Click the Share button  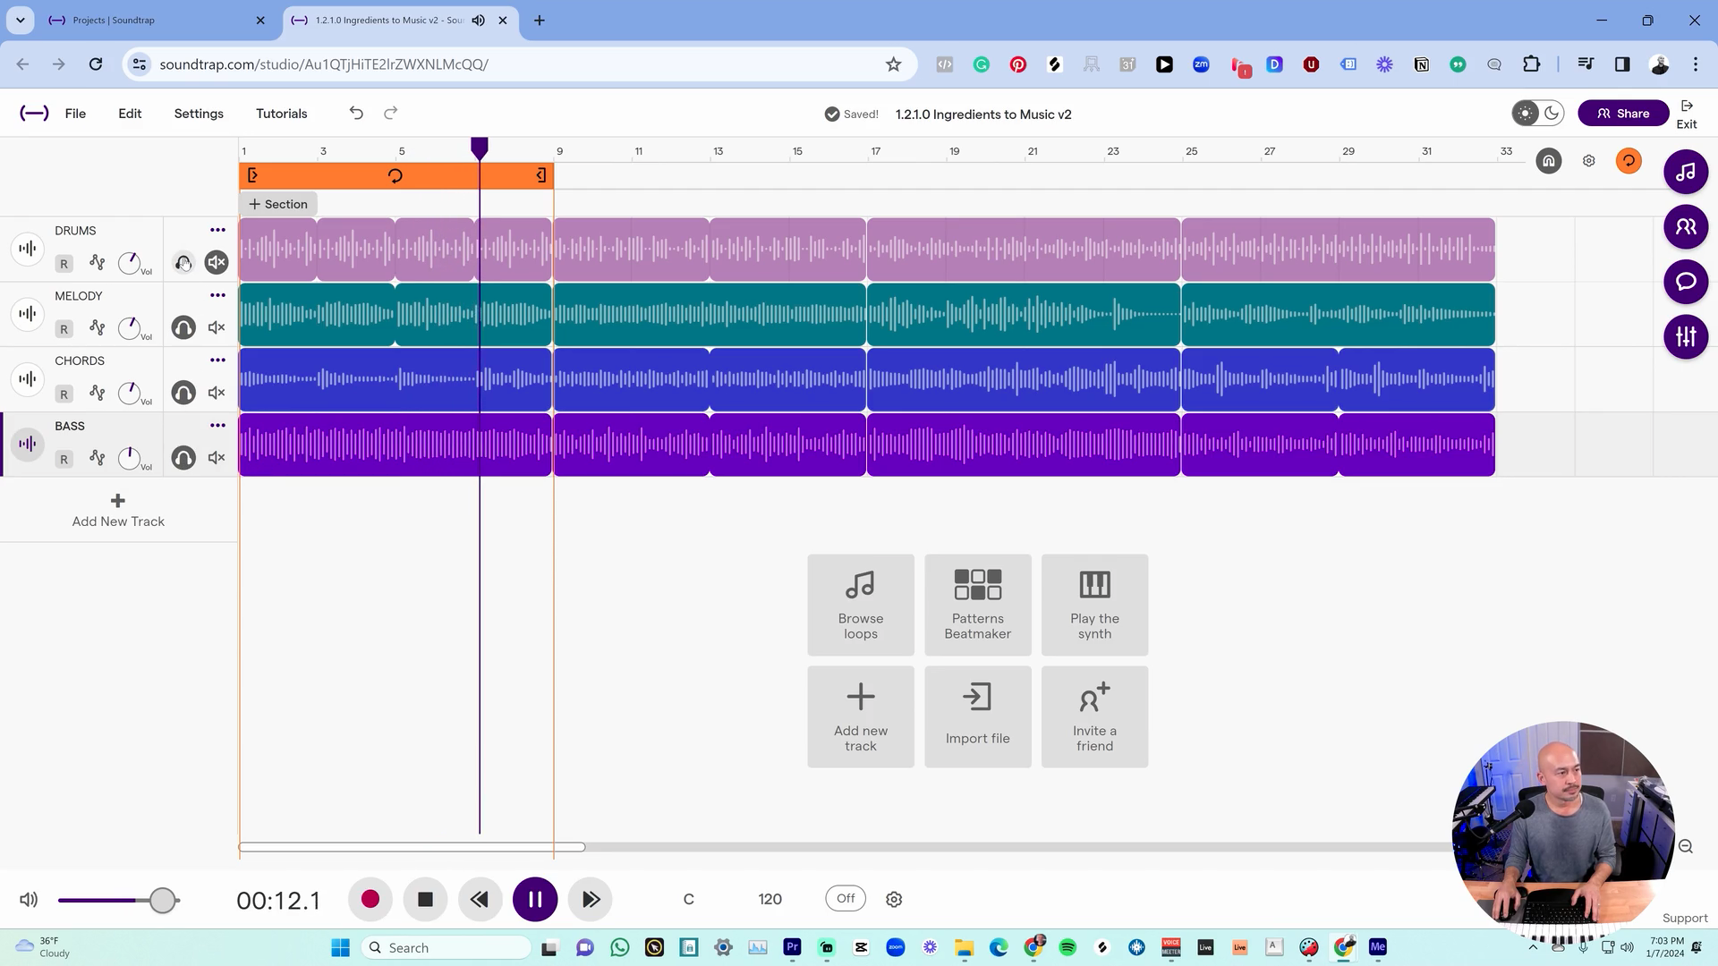[1623, 114]
